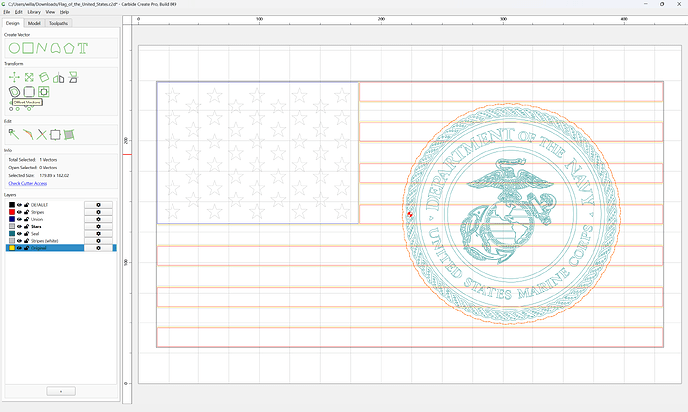688x412 pixels.
Task: Open the Rotate transform tool
Action: (44, 78)
